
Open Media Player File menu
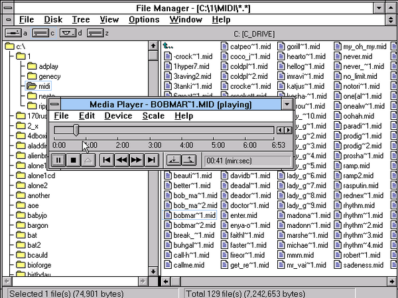(x=61, y=116)
